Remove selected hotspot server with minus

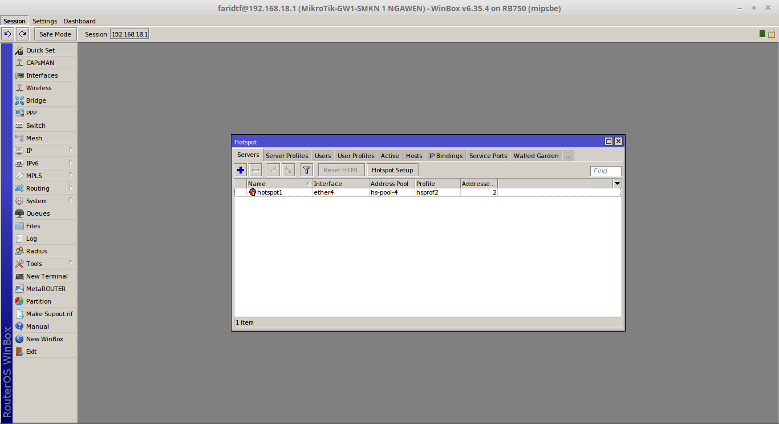click(x=255, y=170)
